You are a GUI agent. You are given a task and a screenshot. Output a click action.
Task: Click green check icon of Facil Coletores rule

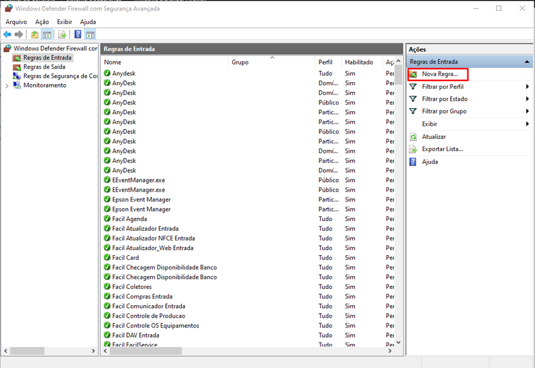click(x=107, y=286)
